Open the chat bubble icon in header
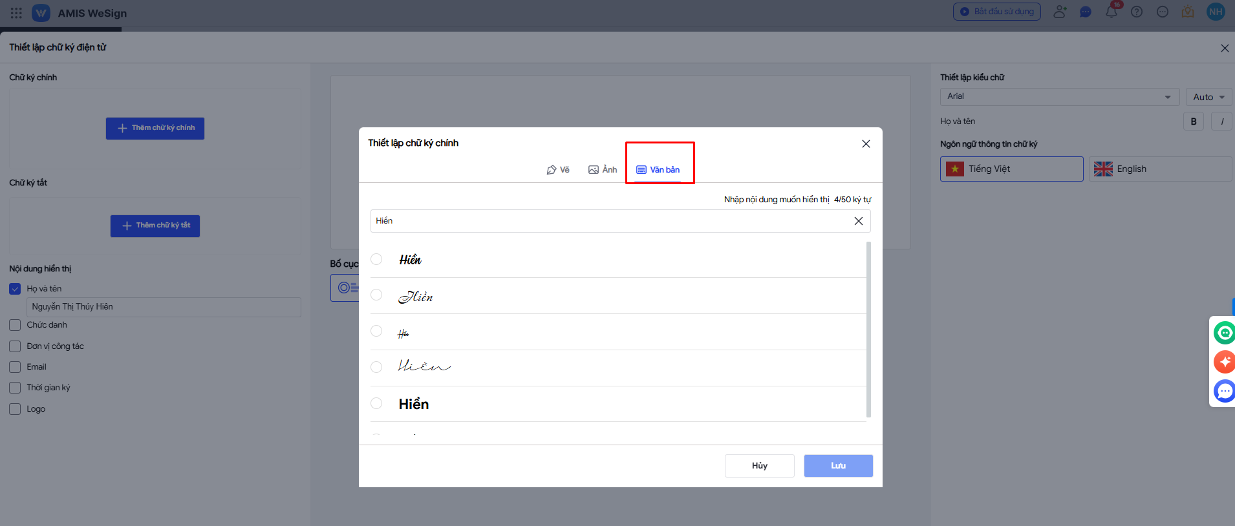 (1086, 12)
